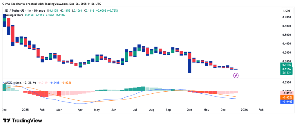Screen dimensions: 297x128
Task: Click the orange -0.0326 signal value tag
Action: click(x=287, y=97)
